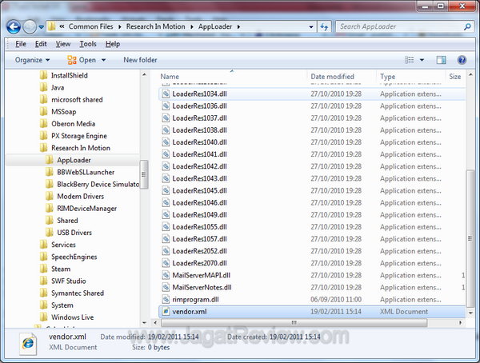Click address bar folder icon
This screenshot has height=363, width=480.
click(x=52, y=26)
